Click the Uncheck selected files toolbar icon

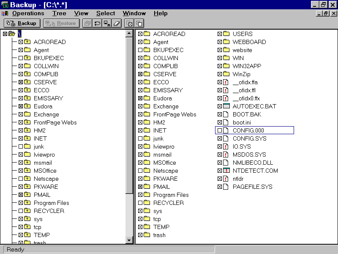tap(139, 24)
